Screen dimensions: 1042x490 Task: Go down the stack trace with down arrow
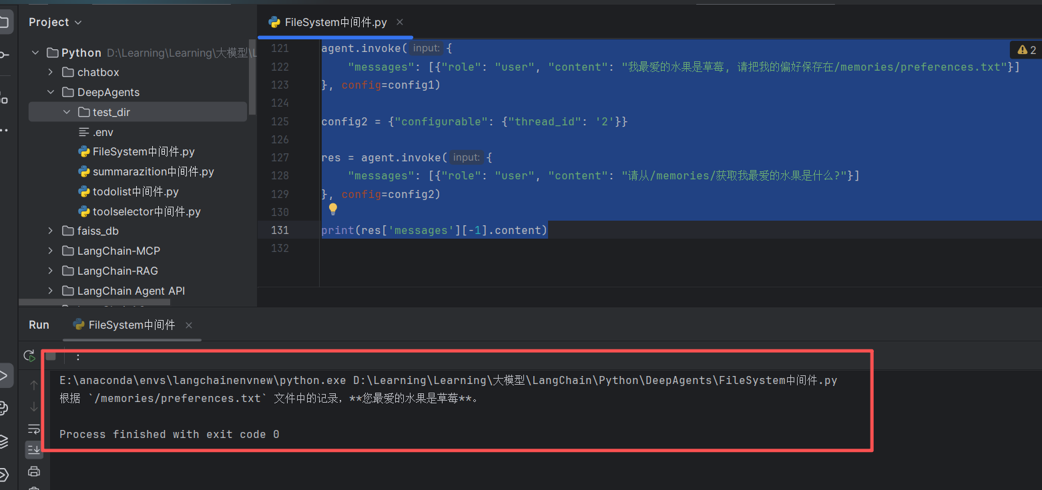(34, 407)
